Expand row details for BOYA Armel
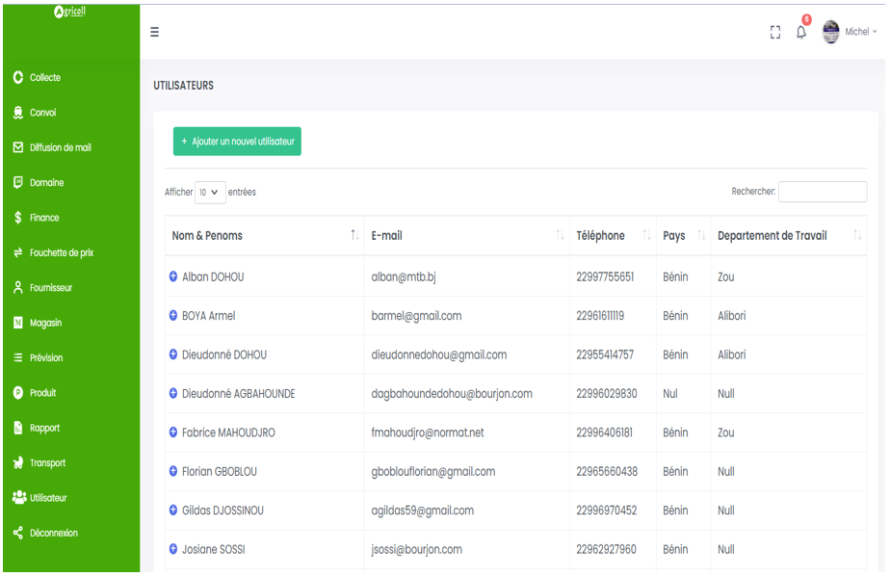890x577 pixels. [173, 316]
